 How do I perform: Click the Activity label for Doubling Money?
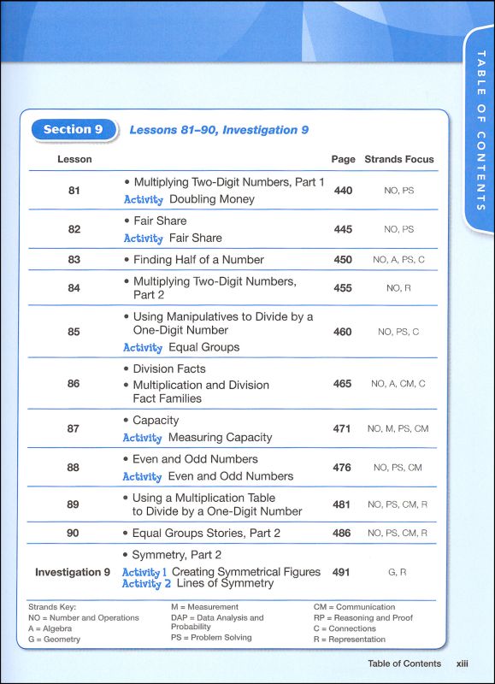[144, 199]
